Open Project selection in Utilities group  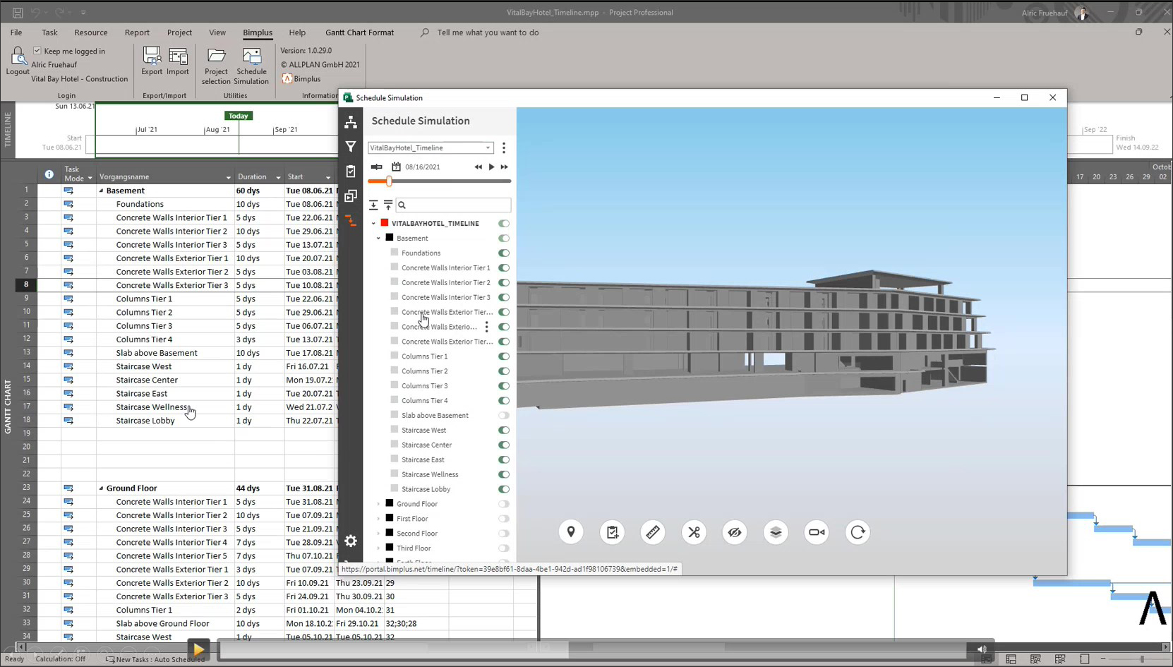[x=216, y=66]
